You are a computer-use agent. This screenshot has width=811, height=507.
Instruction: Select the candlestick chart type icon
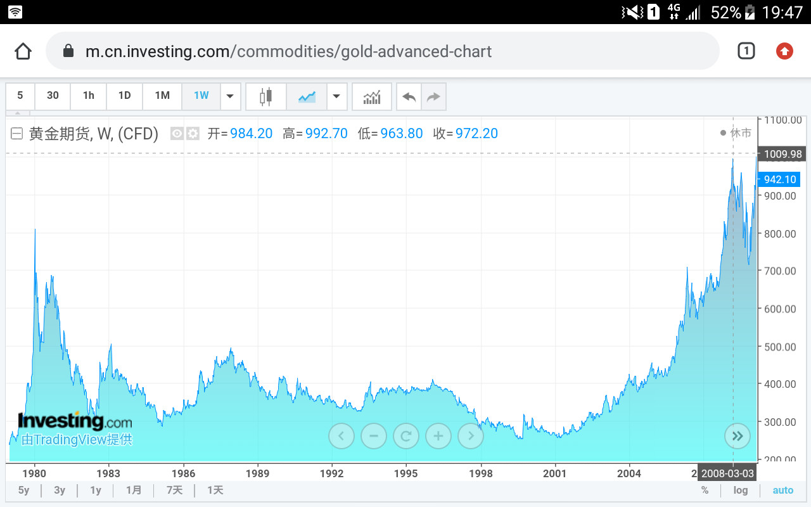pyautogui.click(x=265, y=96)
